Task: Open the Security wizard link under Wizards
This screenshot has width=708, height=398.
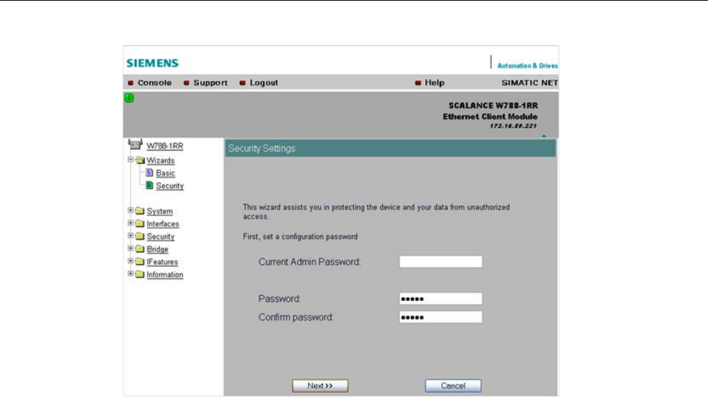Action: 170,186
